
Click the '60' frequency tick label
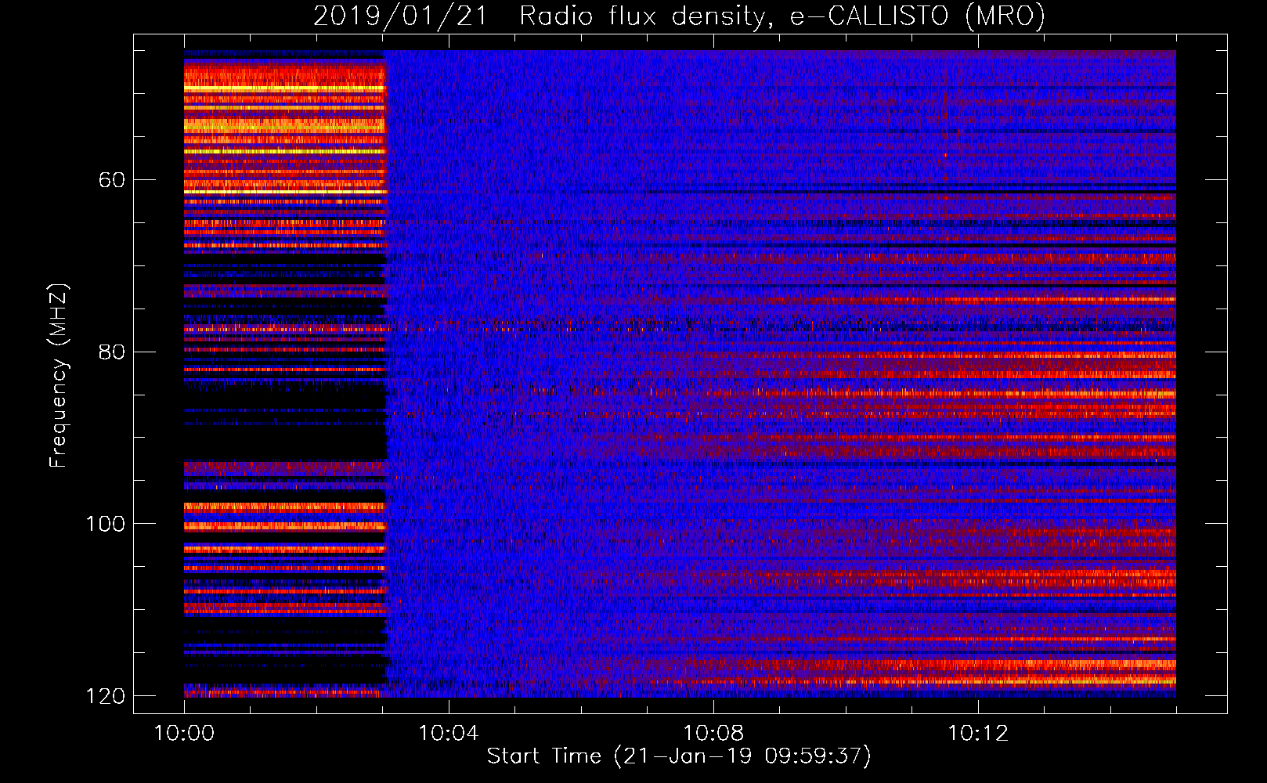(112, 180)
